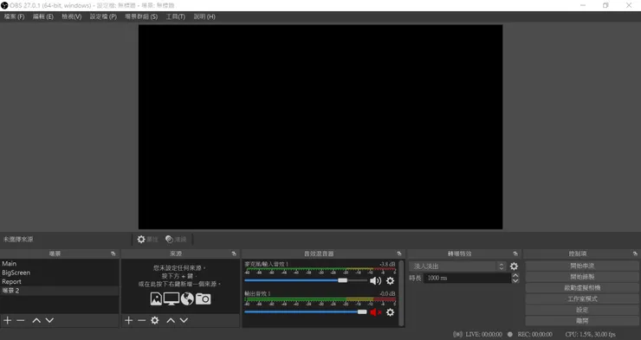Open 設定 settings from the controls panel
Image resolution: width=641 pixels, height=340 pixels.
[582, 310]
